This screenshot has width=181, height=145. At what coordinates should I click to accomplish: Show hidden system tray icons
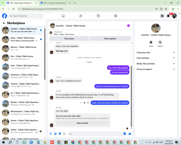point(147,142)
